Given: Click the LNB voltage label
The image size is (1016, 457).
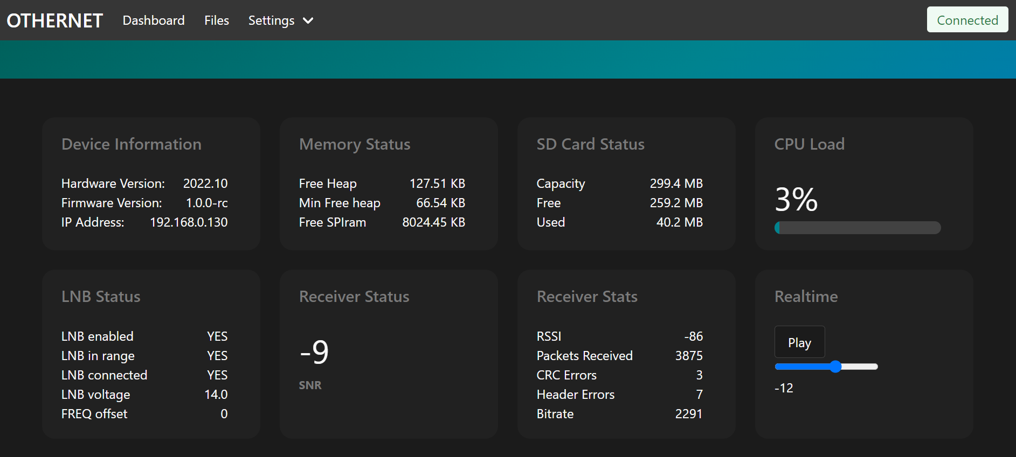Looking at the screenshot, I should (96, 395).
